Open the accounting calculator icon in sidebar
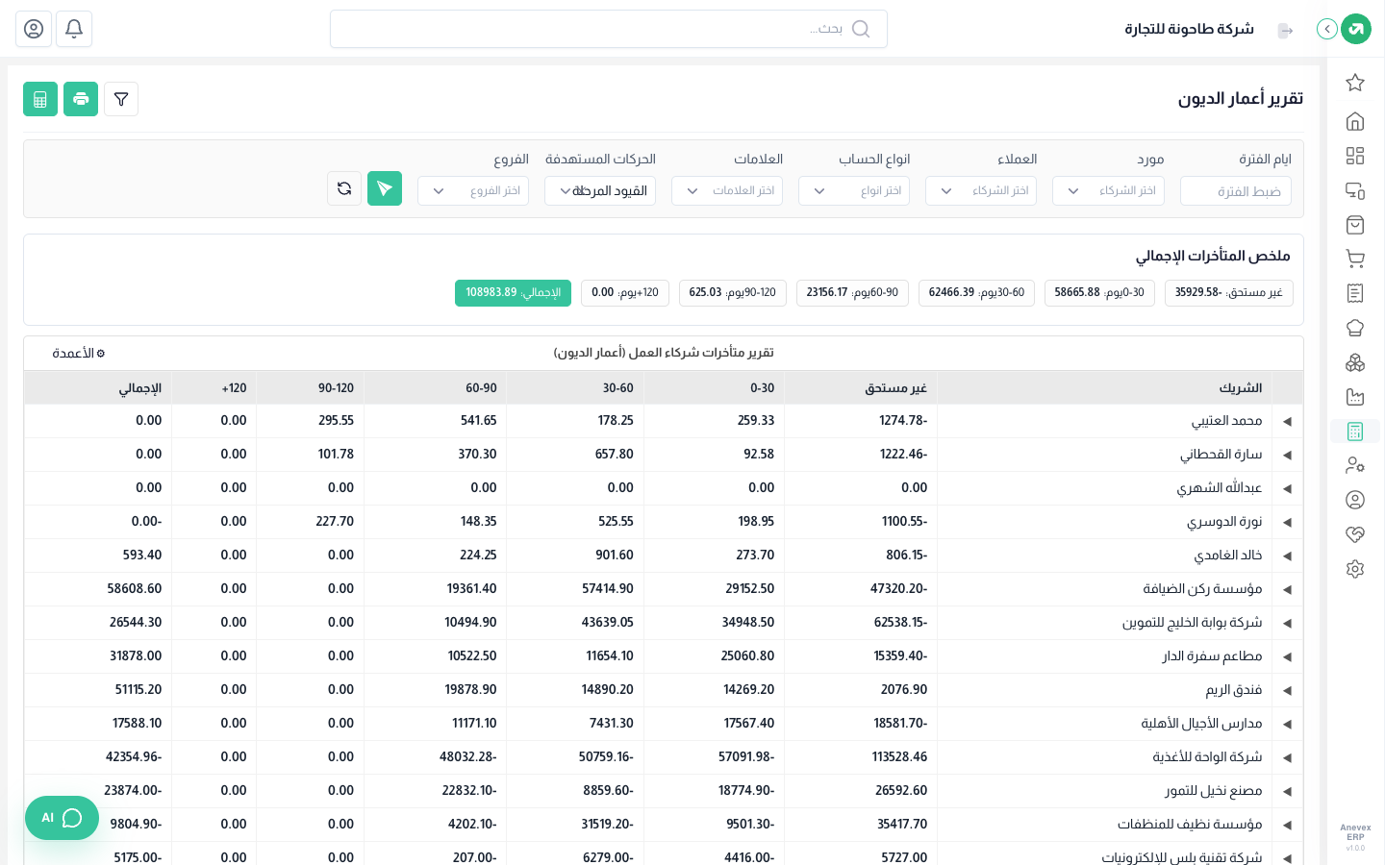The height and width of the screenshot is (865, 1385). [x=1355, y=432]
